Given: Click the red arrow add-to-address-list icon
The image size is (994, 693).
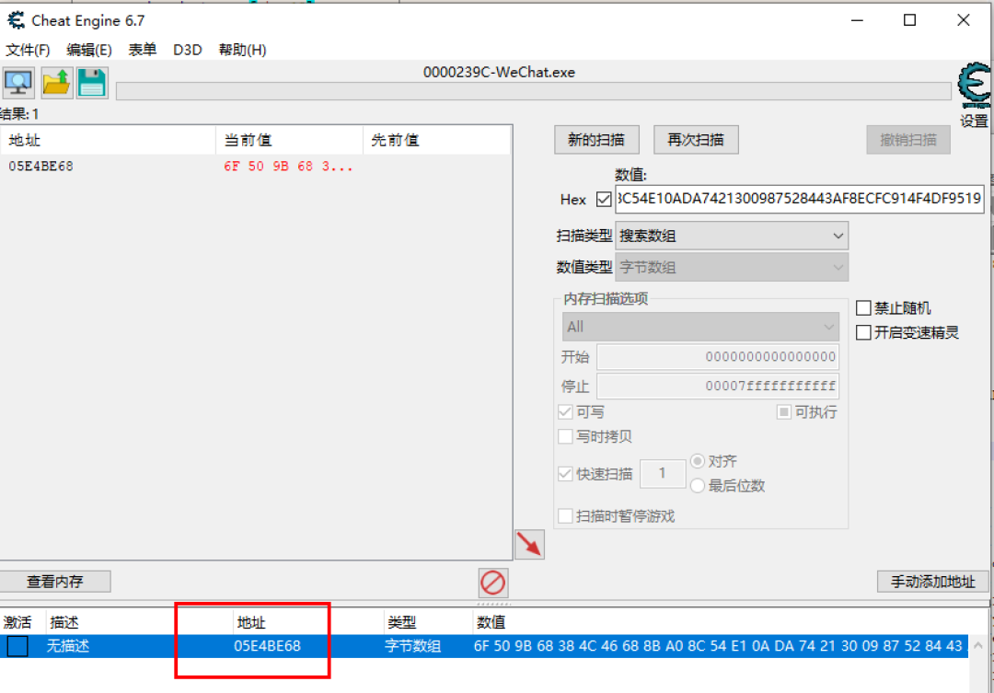Looking at the screenshot, I should tap(530, 544).
